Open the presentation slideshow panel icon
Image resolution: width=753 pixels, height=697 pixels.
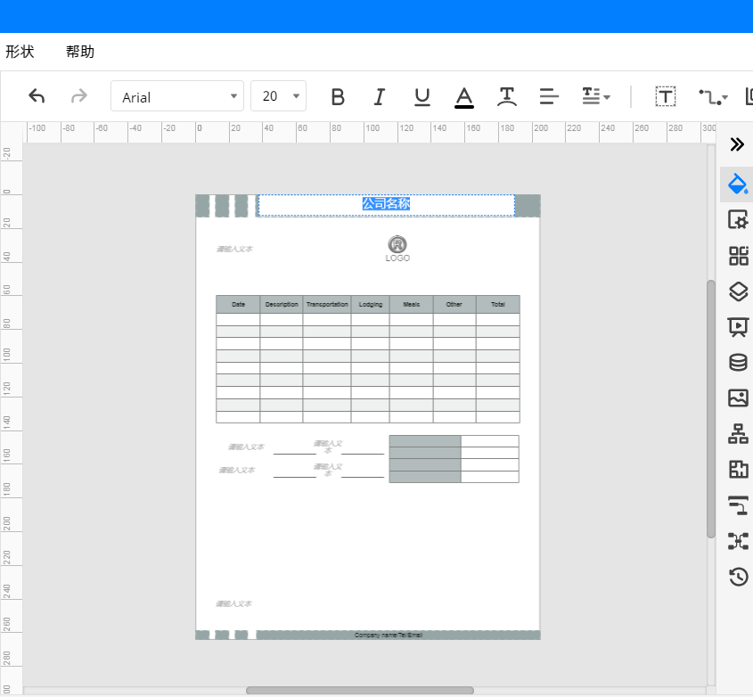point(738,327)
